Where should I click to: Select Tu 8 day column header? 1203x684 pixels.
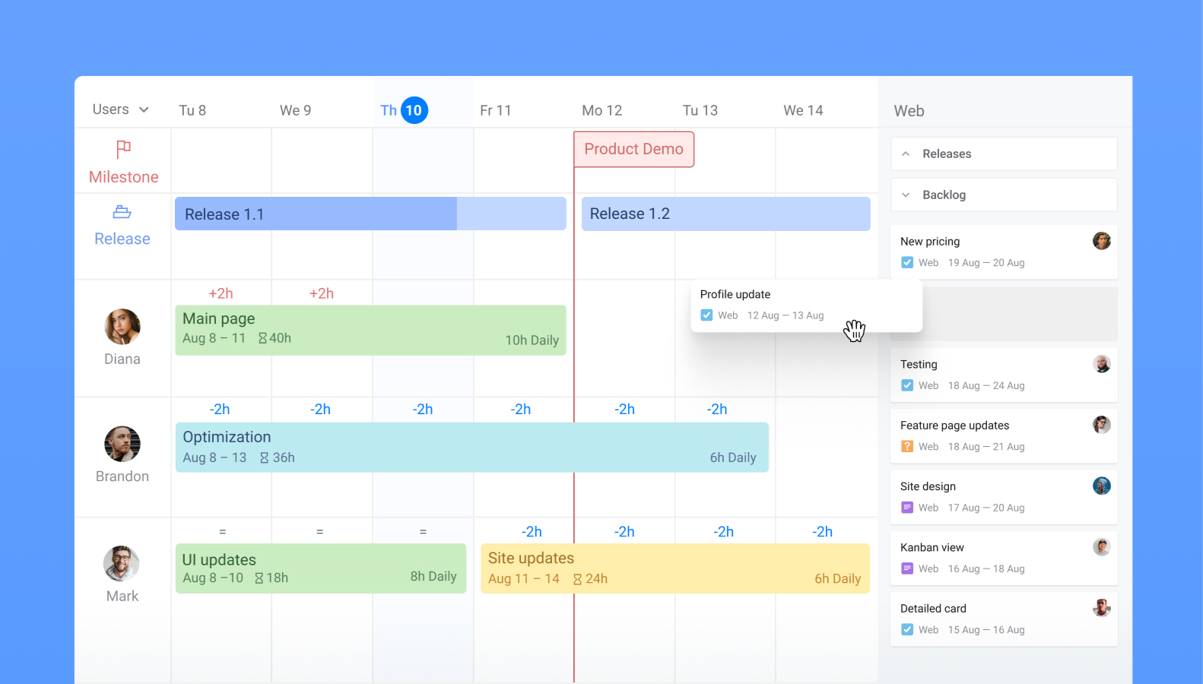tap(192, 110)
